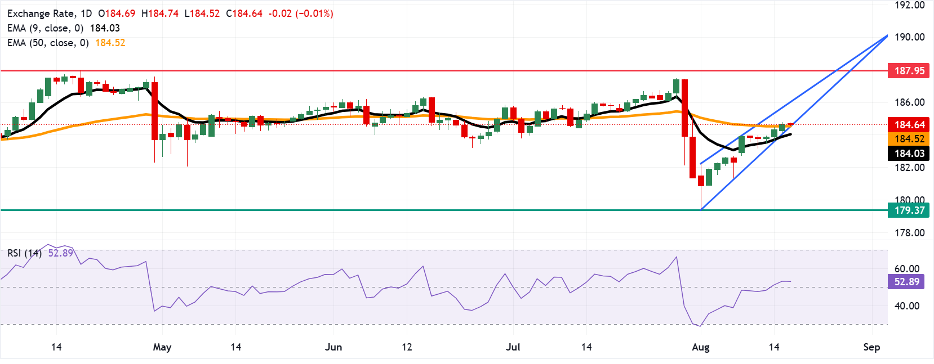Click the orange 184.52 value in EMA 50 legend

tap(110, 43)
